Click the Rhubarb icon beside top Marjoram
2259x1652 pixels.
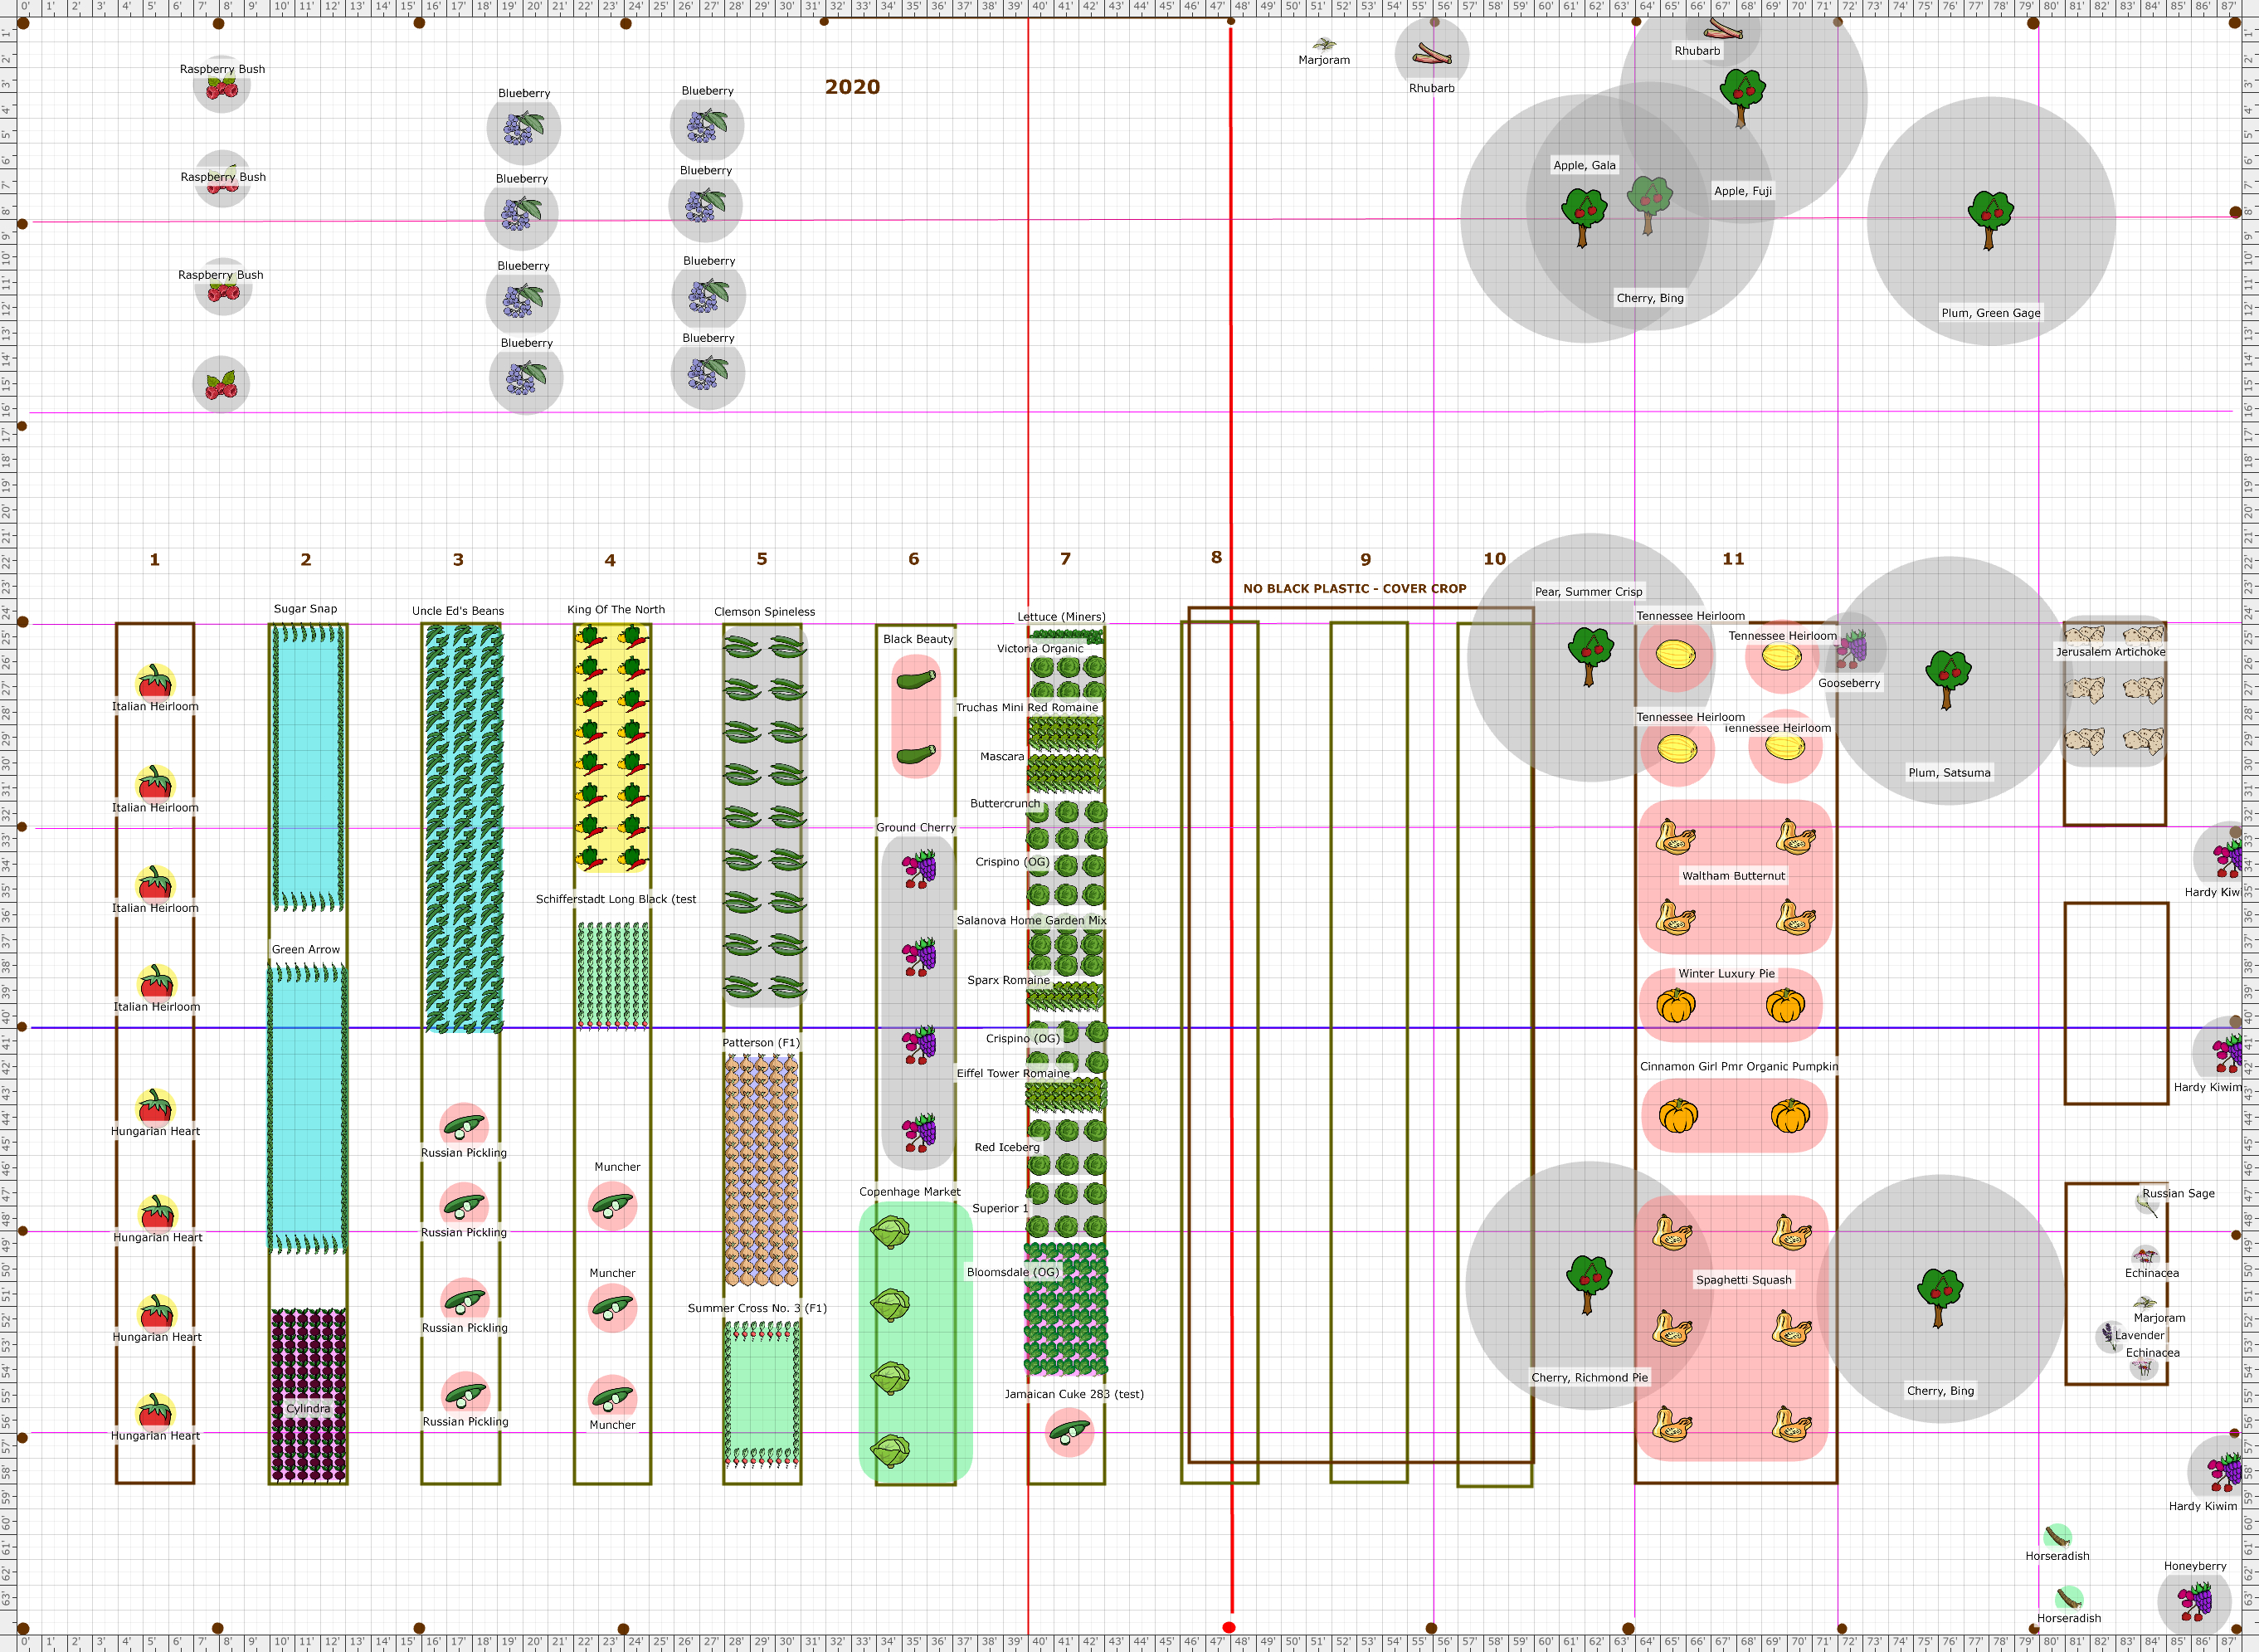(x=1431, y=55)
